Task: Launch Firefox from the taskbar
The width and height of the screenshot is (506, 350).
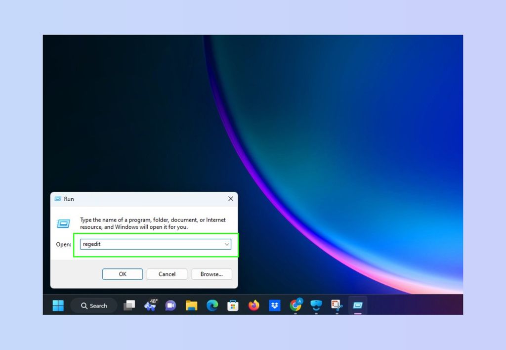Action: tap(253, 305)
